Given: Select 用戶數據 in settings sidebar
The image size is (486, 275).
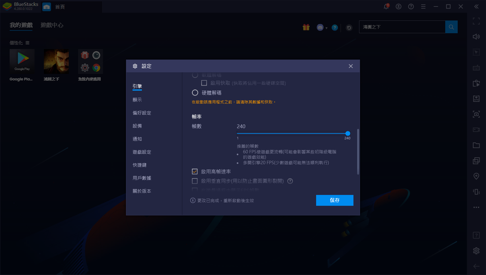Looking at the screenshot, I should (x=142, y=178).
